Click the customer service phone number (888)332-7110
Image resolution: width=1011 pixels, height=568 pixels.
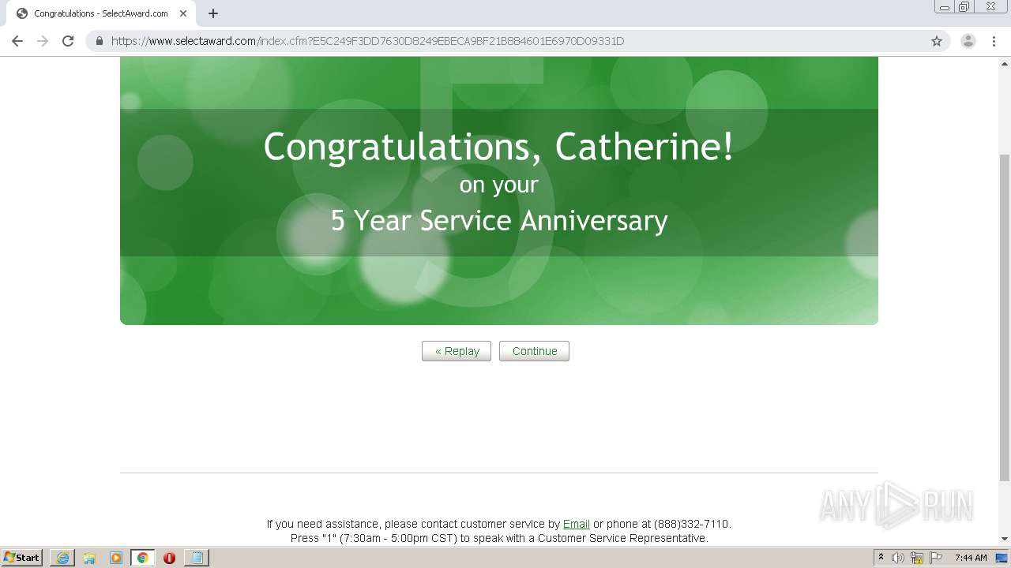point(691,524)
